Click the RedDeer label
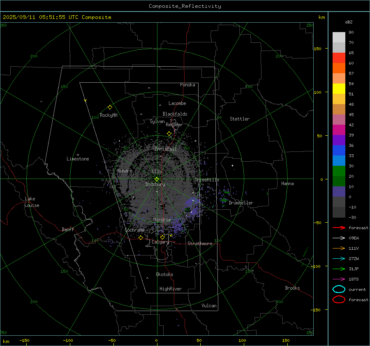The height and width of the screenshot is (346, 370). 174,125
